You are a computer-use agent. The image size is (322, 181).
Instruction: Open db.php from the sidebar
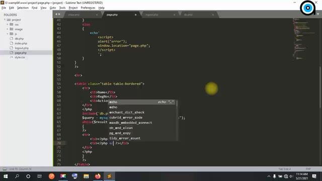pyautogui.click(x=19, y=39)
